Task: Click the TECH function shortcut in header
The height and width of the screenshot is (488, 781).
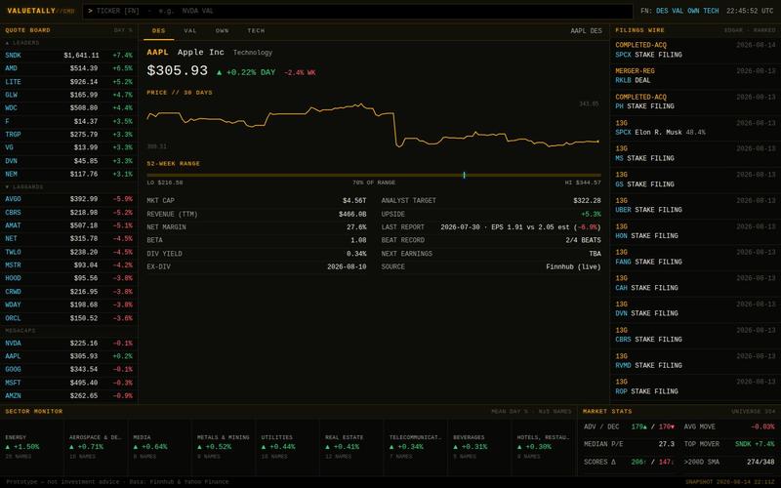Action: point(711,11)
